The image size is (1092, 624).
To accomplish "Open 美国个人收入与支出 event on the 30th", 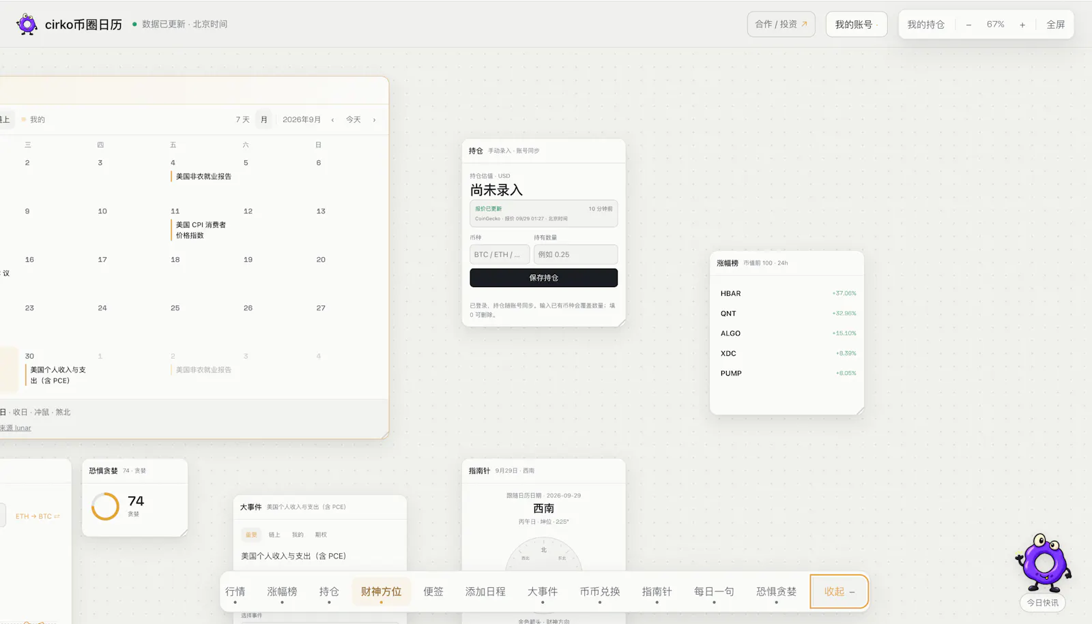I will pyautogui.click(x=57, y=375).
